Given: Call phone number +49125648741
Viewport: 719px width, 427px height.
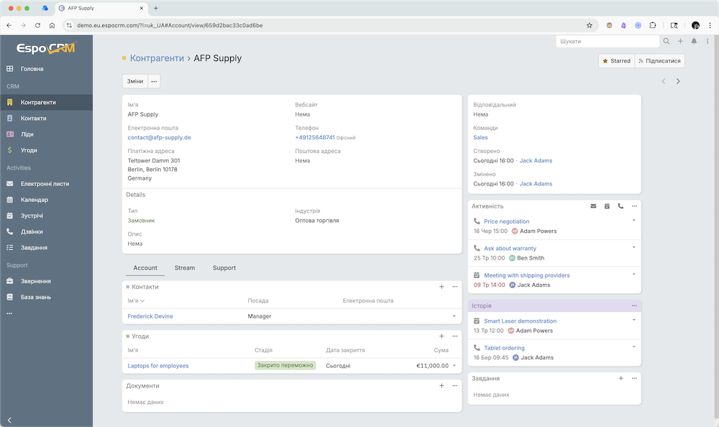Looking at the screenshot, I should (315, 137).
